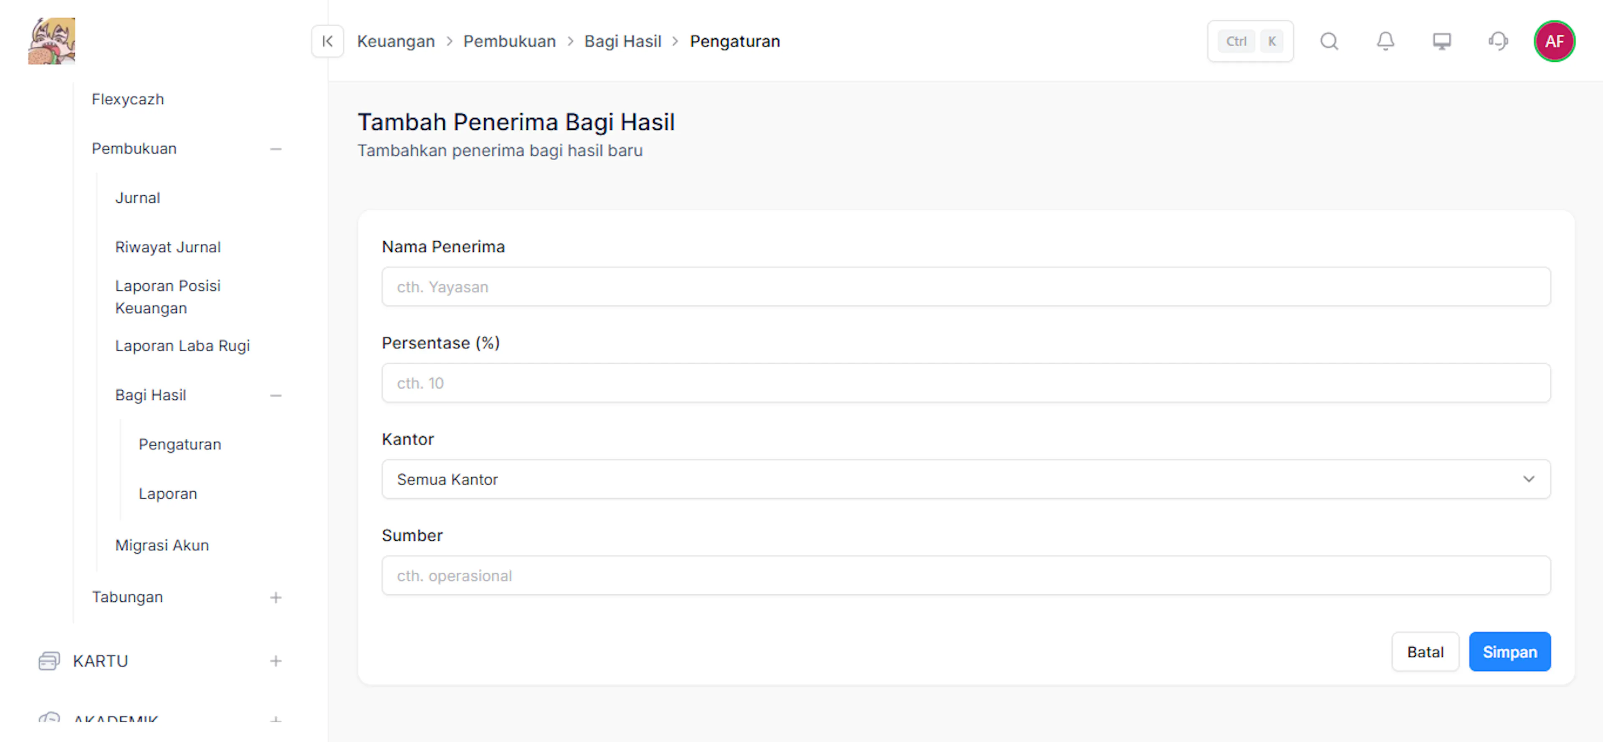Collapse the Bagi Hasil submenu
The image size is (1603, 742).
click(276, 396)
